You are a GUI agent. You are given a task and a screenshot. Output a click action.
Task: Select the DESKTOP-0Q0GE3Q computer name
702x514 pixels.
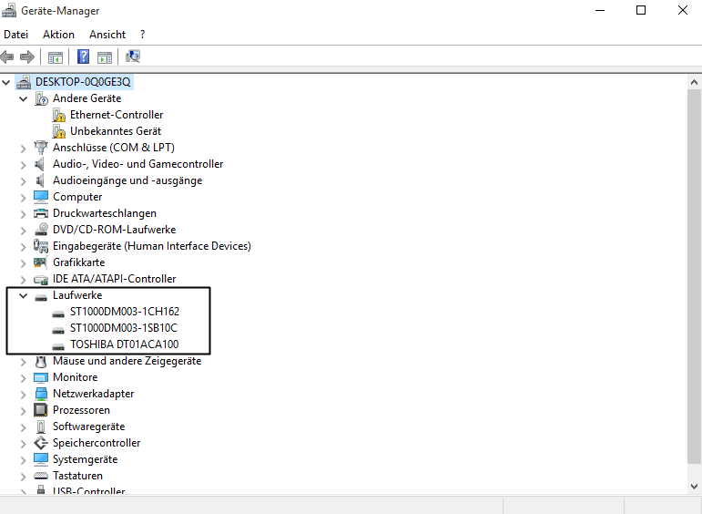pos(83,82)
